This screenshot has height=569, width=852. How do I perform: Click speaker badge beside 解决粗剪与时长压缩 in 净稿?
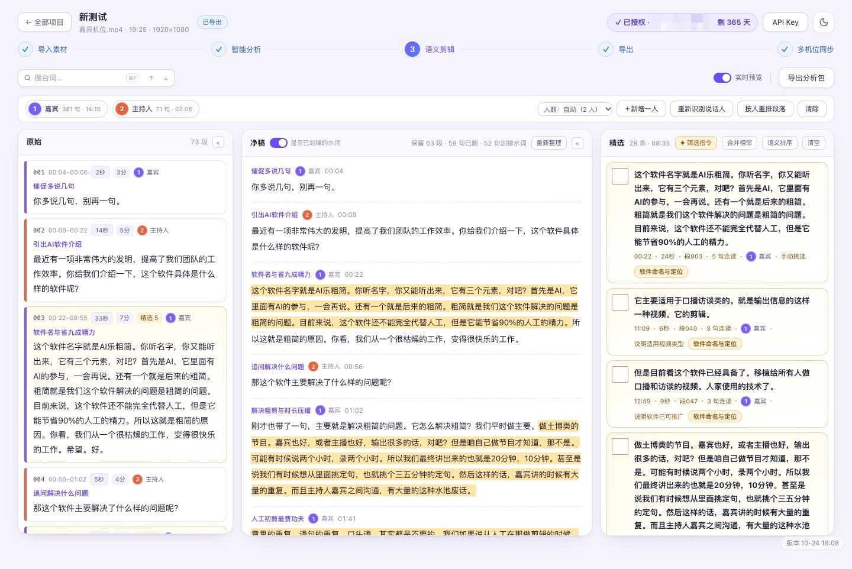click(320, 410)
